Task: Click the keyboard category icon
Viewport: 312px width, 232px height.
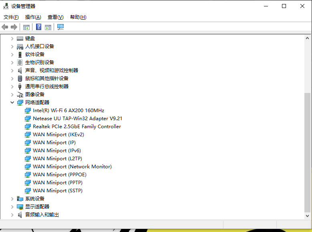Action: 20,38
